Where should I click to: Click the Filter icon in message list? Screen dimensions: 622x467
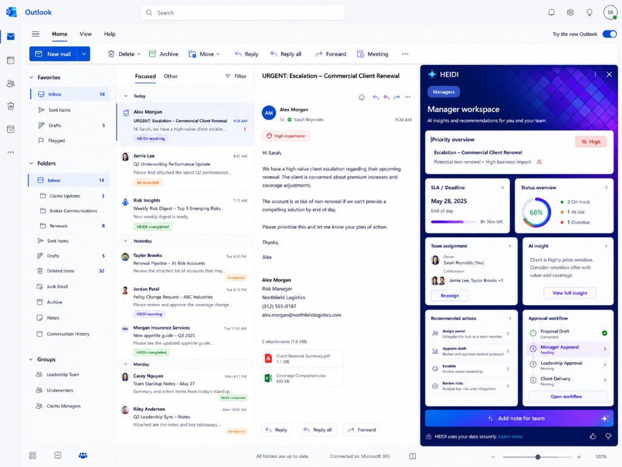[x=228, y=76]
